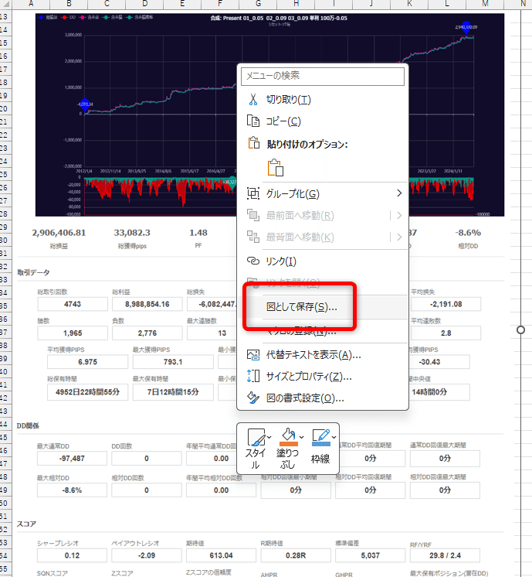Click the スコア section heading

(x=26, y=524)
